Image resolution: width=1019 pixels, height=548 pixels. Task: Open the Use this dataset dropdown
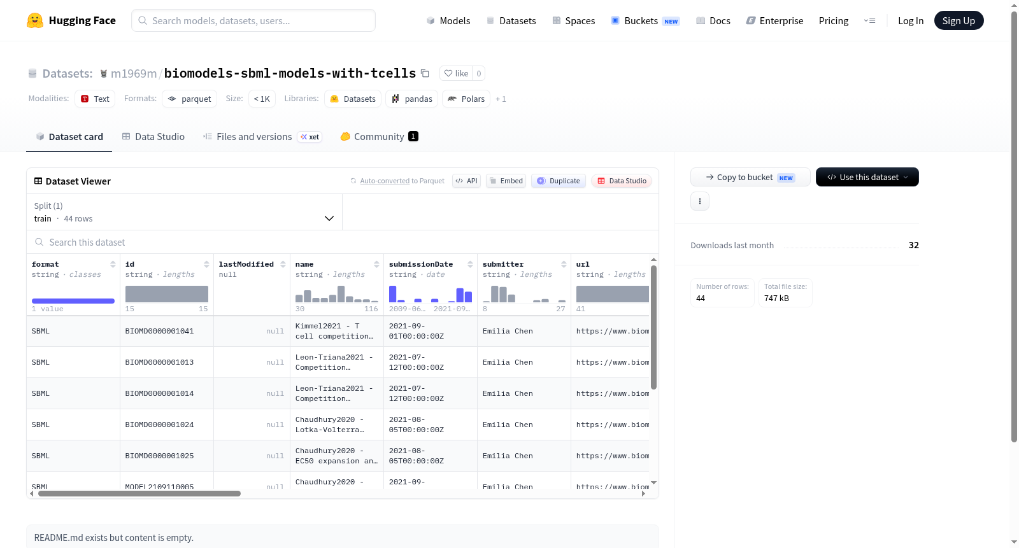(867, 177)
